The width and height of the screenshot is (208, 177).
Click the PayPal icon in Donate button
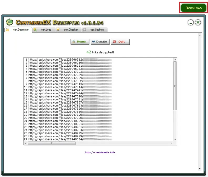[x=93, y=42]
